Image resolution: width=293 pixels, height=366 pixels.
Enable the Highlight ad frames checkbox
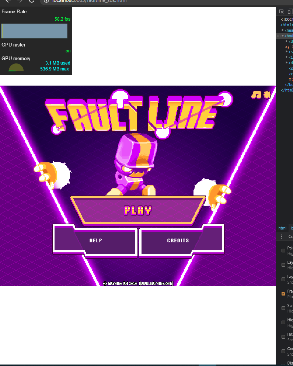(283, 322)
